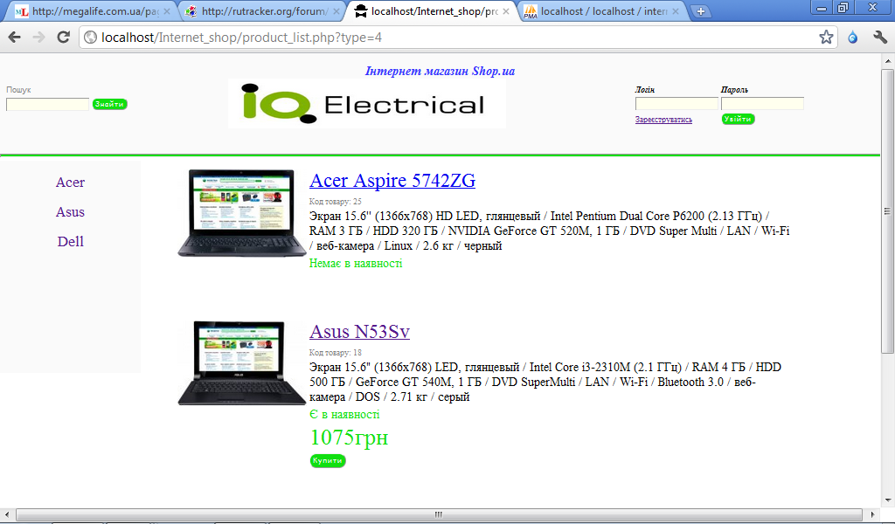Click the blue droplet extension icon
The image size is (895, 524).
(x=853, y=38)
